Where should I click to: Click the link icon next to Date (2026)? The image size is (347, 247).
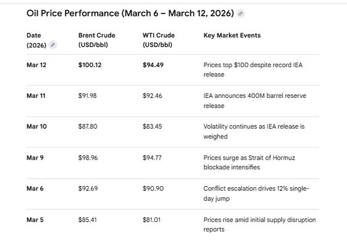coord(52,45)
